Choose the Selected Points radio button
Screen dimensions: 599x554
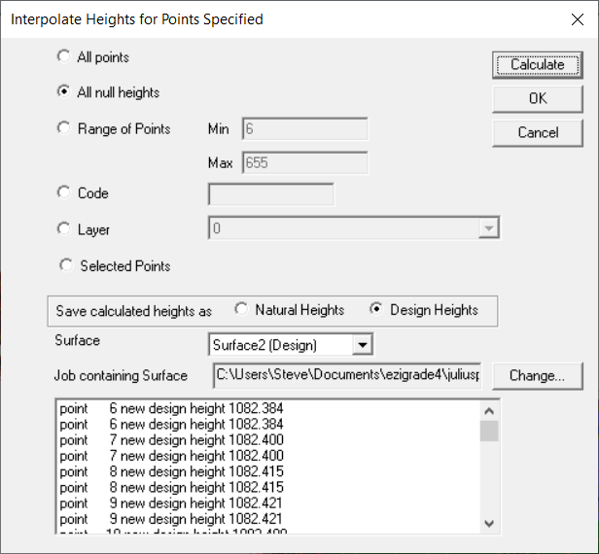(x=66, y=265)
